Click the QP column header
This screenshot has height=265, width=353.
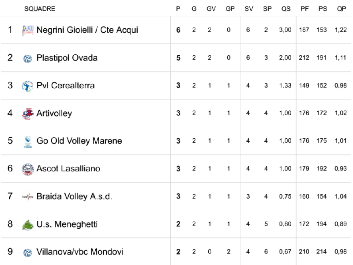tap(341, 9)
